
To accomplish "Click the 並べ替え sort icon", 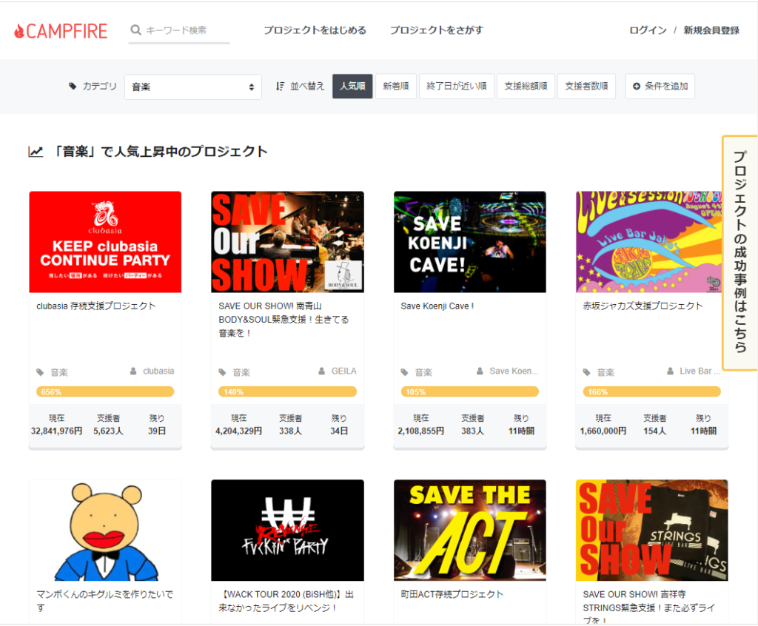I will coord(280,86).
